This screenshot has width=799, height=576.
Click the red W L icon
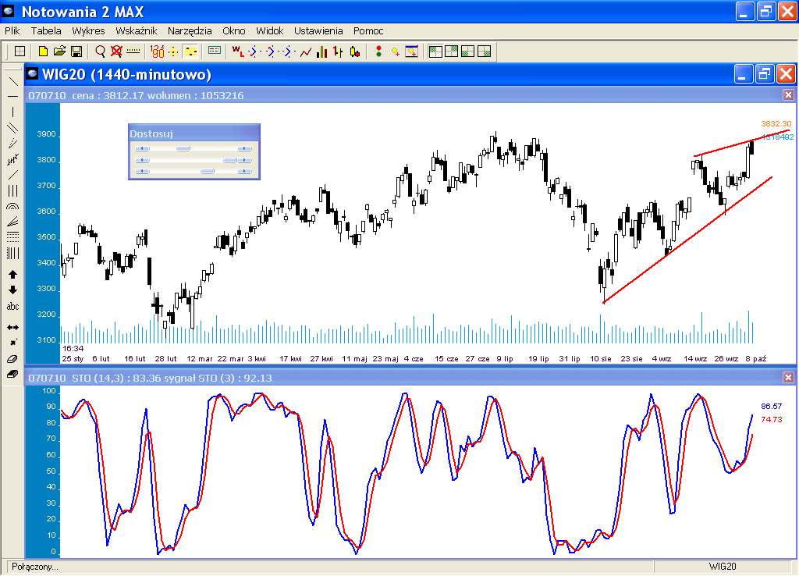pos(237,52)
